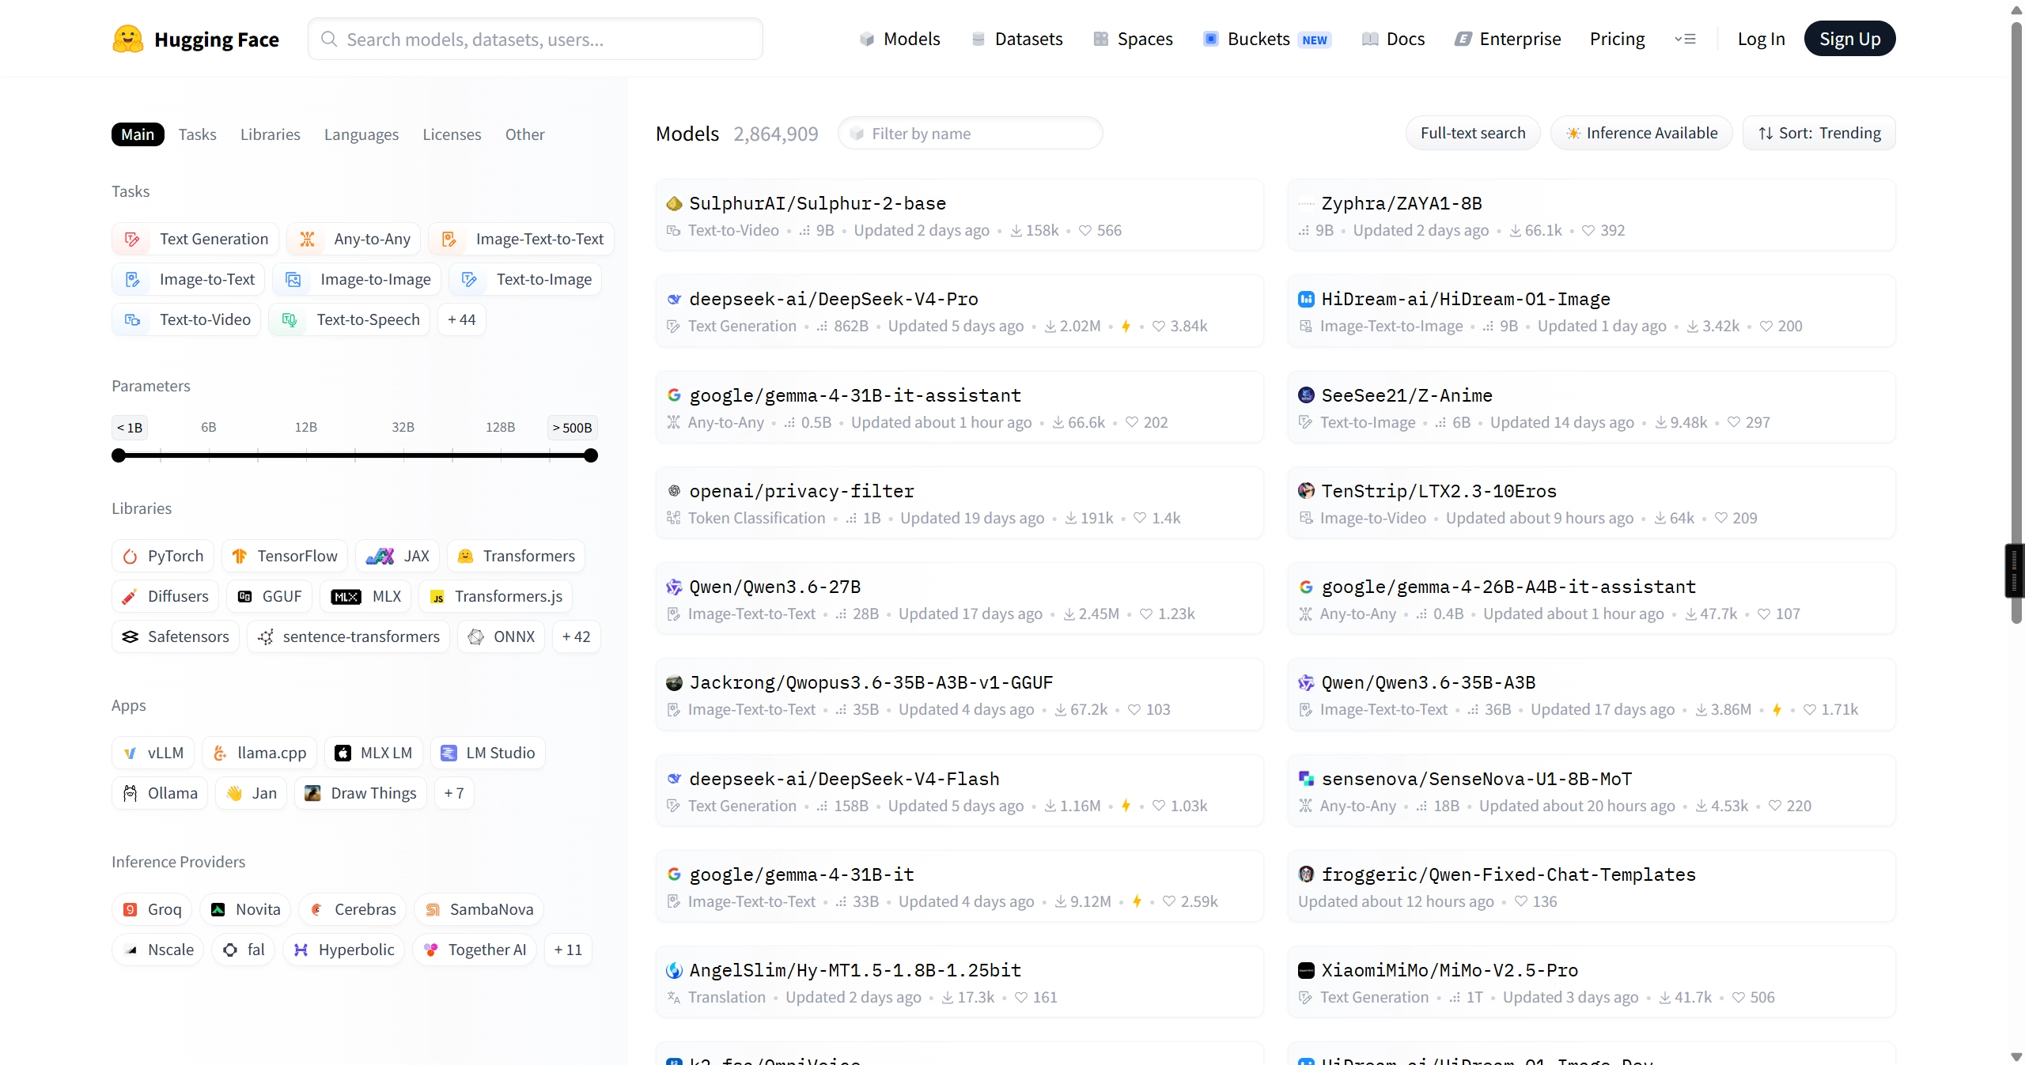
Task: Click the left handle of the Parameters slider
Action: (119, 455)
